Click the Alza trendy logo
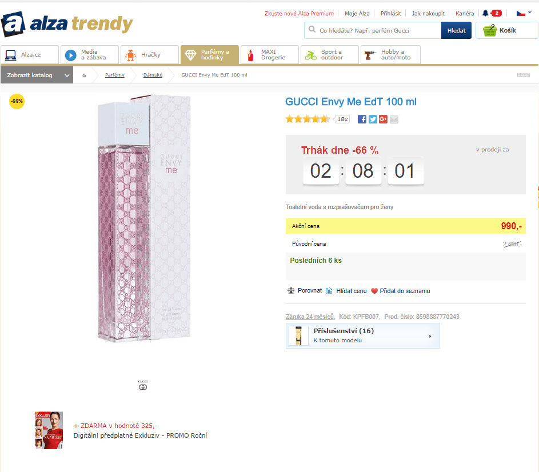The image size is (539, 472). pyautogui.click(x=67, y=25)
